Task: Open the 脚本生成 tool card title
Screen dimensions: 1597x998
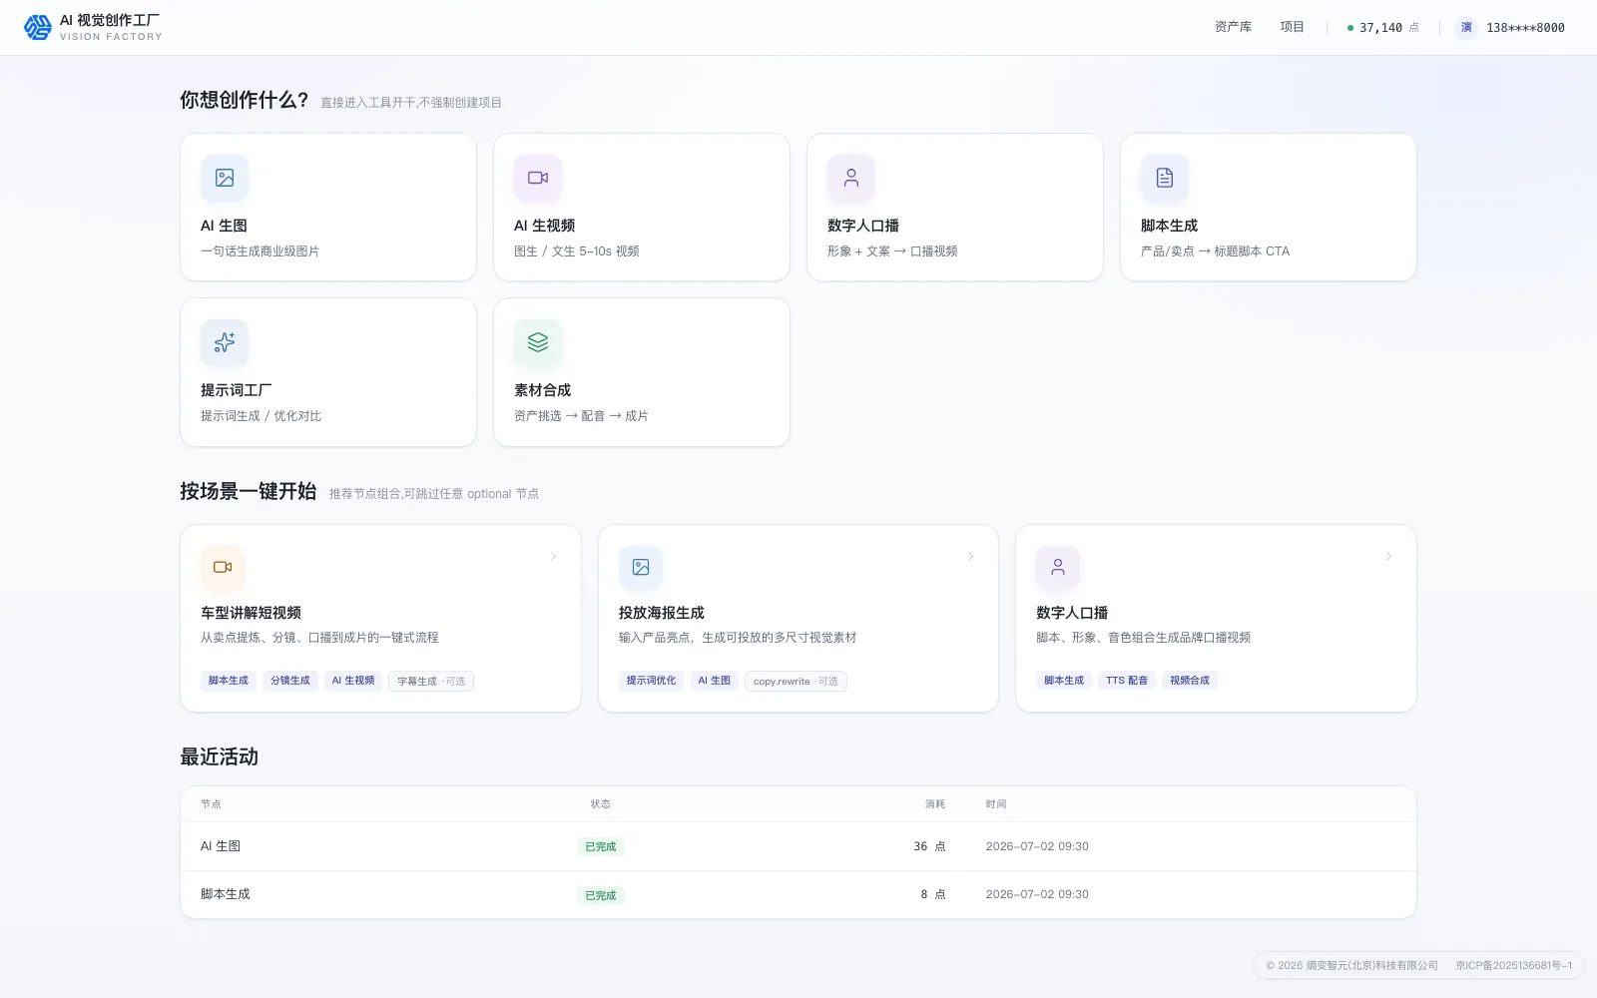Action: 1169,226
